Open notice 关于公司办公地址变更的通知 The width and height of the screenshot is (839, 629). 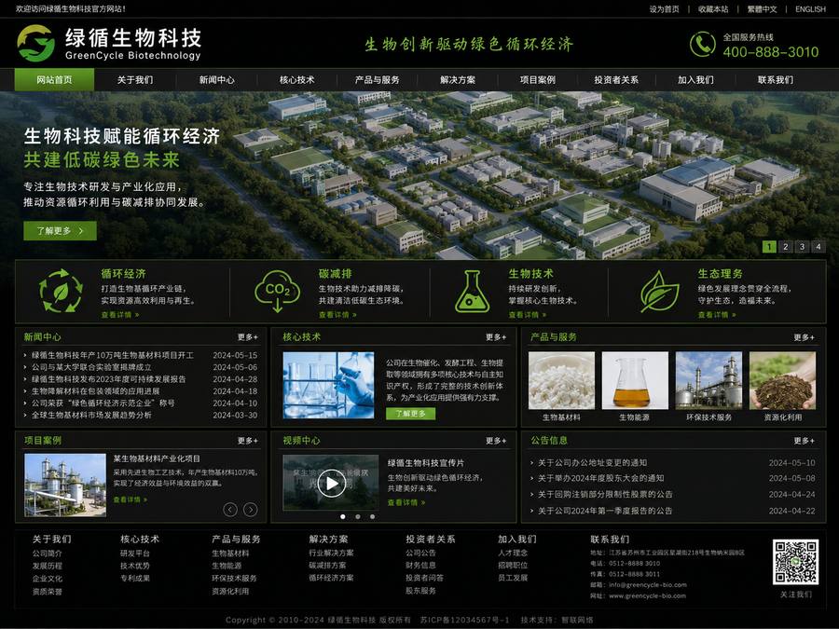click(x=592, y=462)
